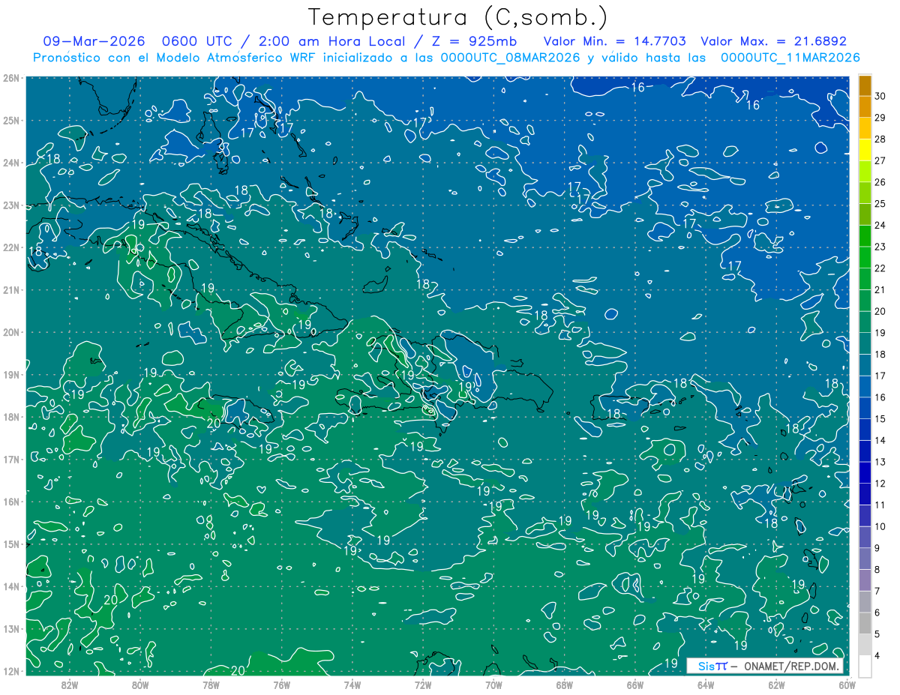Click the "12N" latitude label
Screen dimensions: 900x695
(x=11, y=671)
